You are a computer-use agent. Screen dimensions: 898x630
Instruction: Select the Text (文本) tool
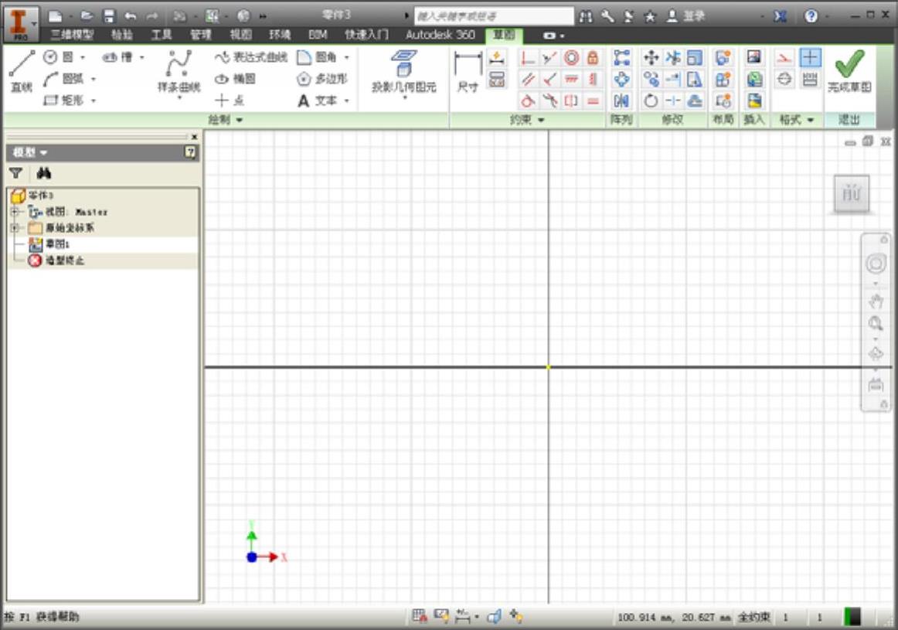316,100
